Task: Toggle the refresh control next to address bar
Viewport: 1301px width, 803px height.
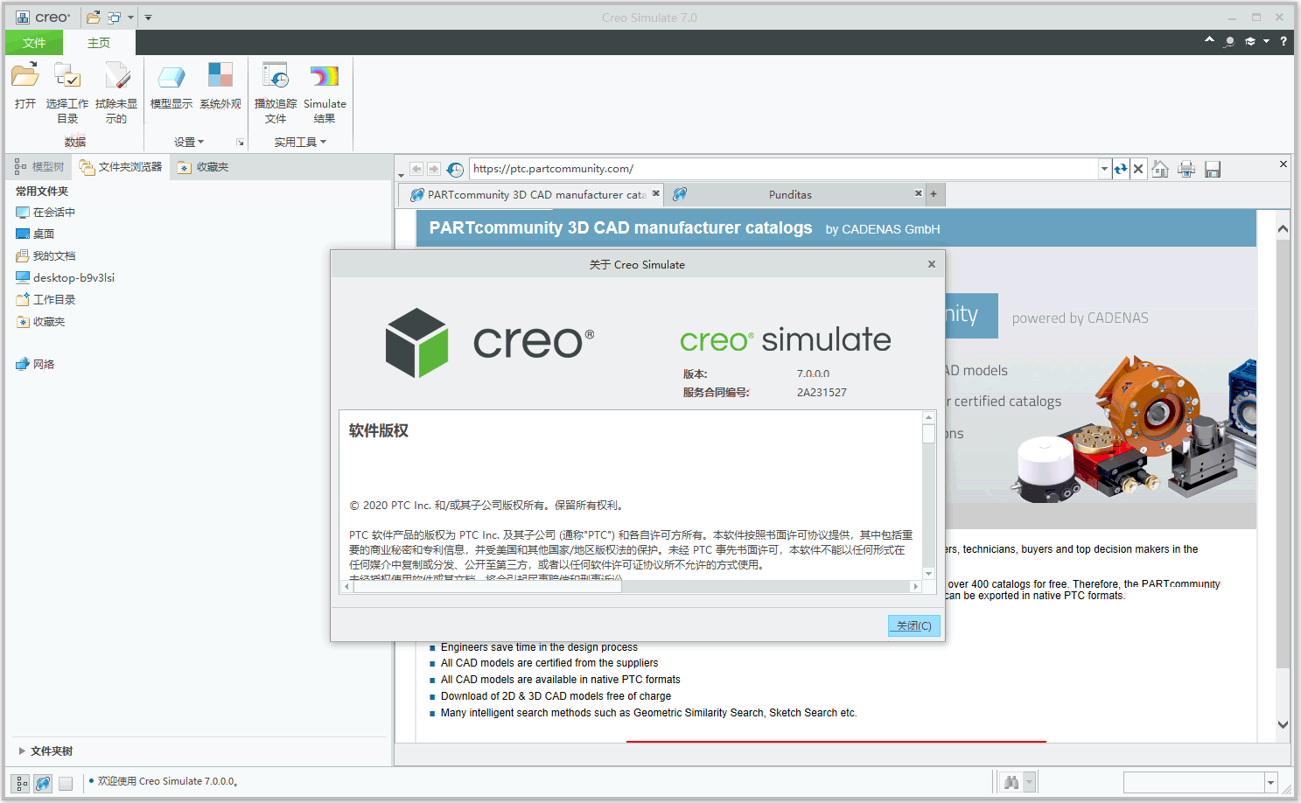Action: point(1121,168)
